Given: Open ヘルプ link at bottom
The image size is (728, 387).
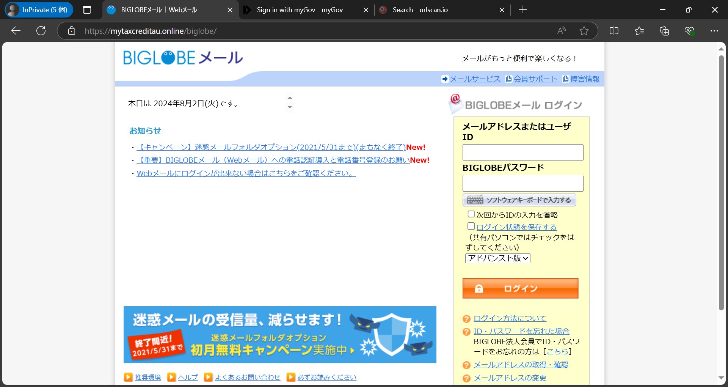Looking at the screenshot, I should click(x=188, y=378).
